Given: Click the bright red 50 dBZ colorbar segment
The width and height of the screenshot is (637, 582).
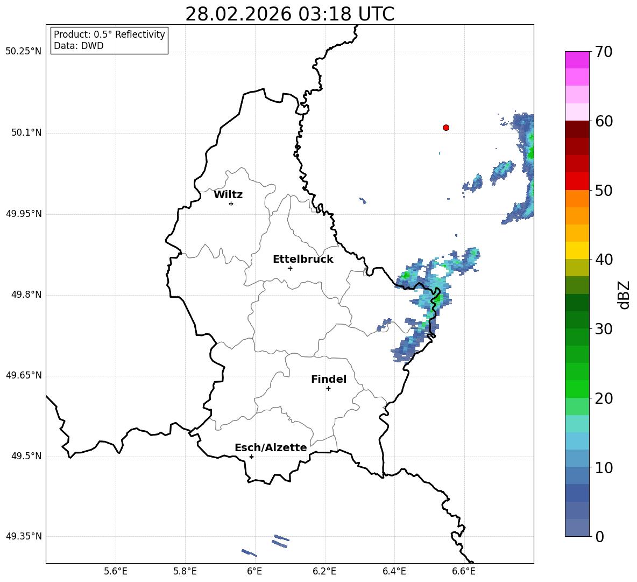Looking at the screenshot, I should click(577, 181).
